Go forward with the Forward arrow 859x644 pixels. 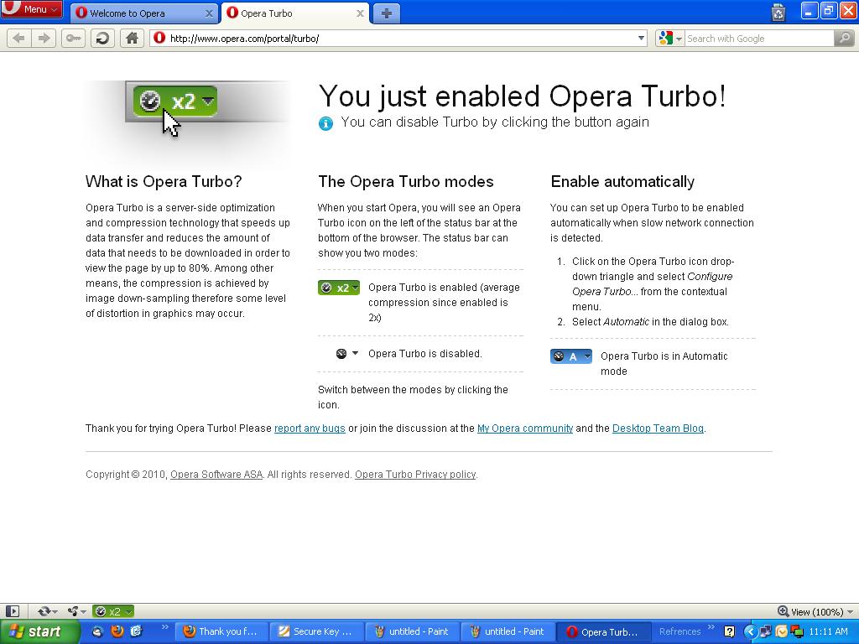(44, 39)
